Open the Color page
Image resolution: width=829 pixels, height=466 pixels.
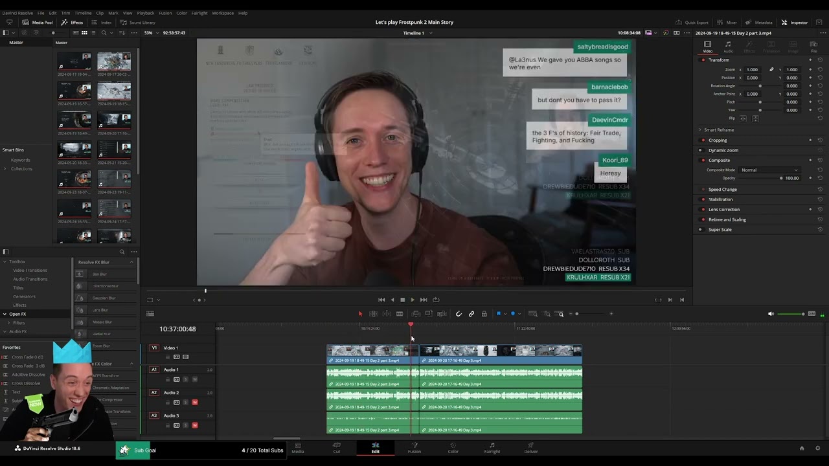click(x=453, y=447)
